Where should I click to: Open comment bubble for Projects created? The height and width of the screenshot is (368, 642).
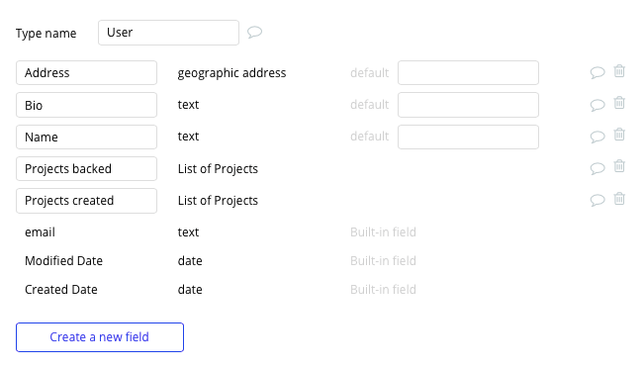[x=597, y=200]
